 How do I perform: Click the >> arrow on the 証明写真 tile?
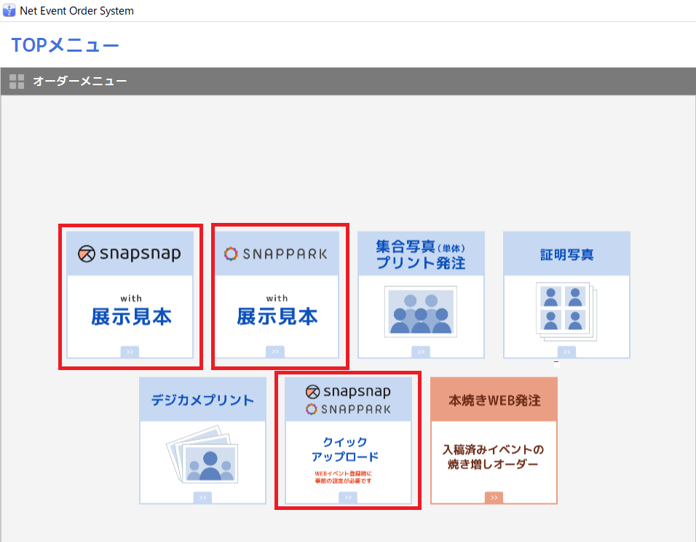[567, 352]
